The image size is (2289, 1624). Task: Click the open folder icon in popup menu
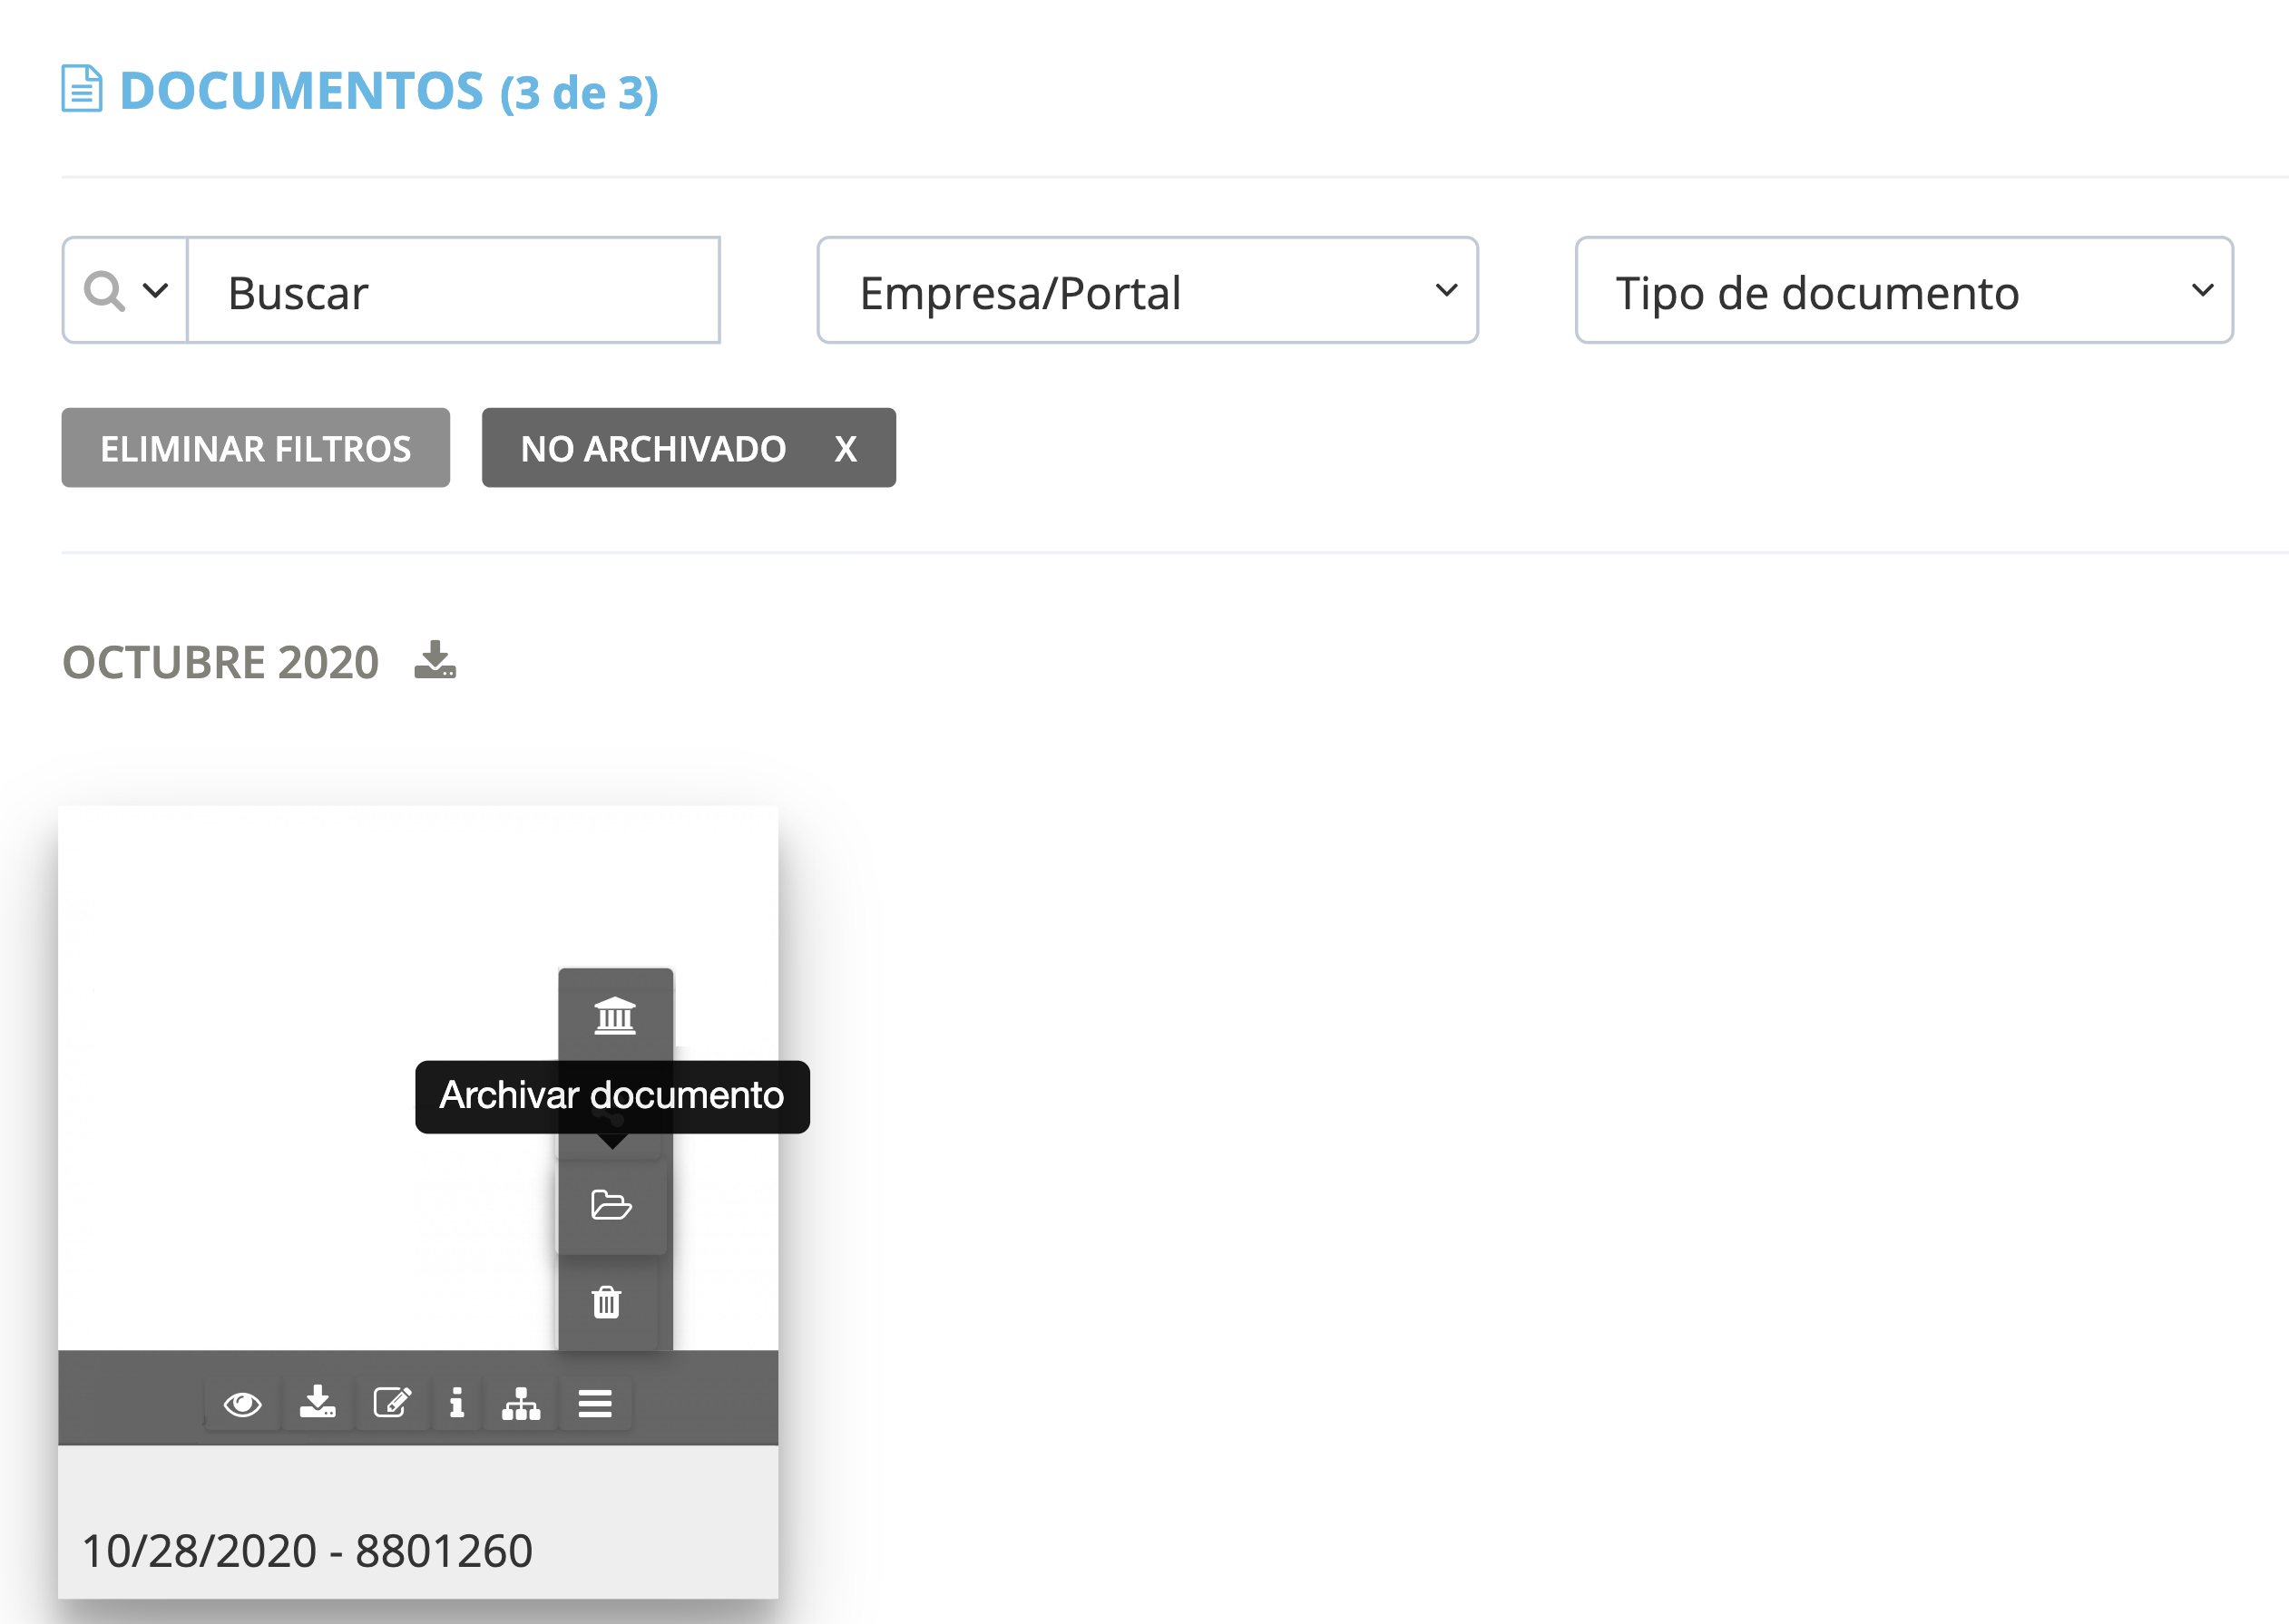click(611, 1205)
